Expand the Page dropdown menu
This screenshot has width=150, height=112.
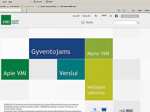[x=141, y=11]
